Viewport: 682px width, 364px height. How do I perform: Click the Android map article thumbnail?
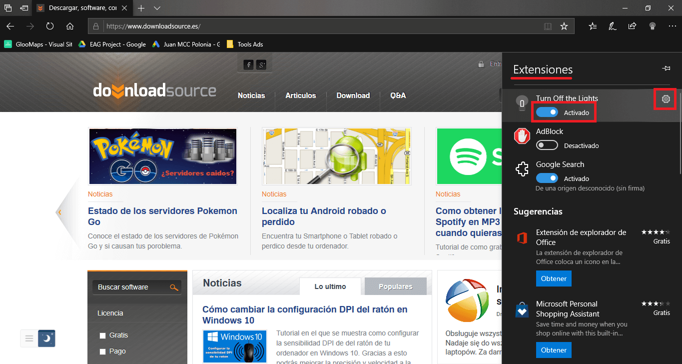[x=336, y=156]
